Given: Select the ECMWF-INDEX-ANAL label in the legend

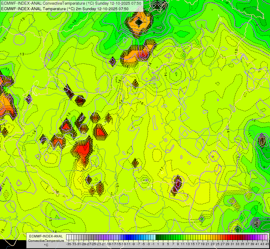Looking at the screenshot, I should [x=46, y=236].
